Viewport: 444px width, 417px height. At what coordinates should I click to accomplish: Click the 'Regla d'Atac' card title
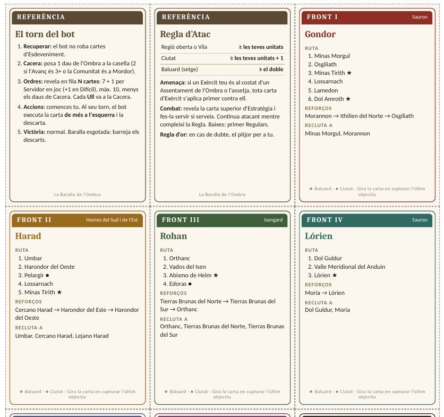[x=185, y=35]
